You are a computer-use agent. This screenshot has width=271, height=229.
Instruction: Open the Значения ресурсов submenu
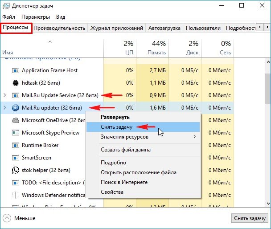pyautogui.click(x=144, y=137)
